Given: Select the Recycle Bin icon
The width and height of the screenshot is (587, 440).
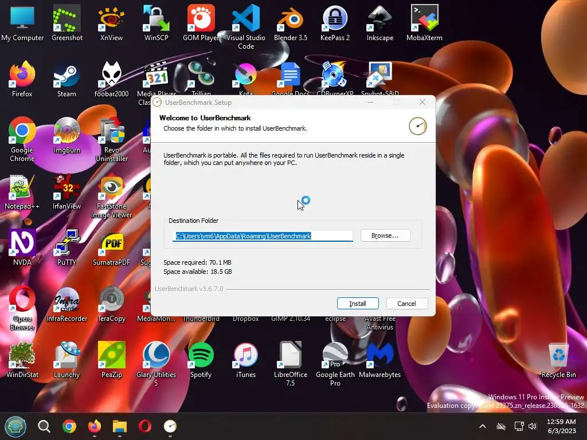Looking at the screenshot, I should [558, 360].
